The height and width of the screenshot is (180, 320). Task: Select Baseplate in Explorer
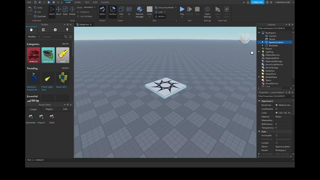click(273, 45)
